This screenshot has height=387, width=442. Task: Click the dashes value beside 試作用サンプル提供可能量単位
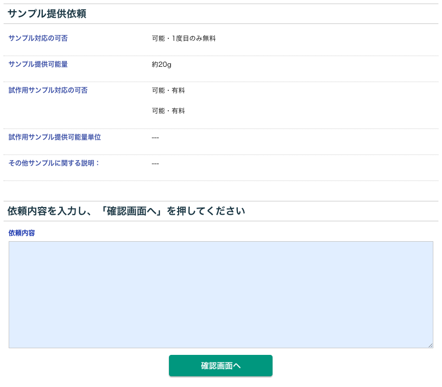click(155, 138)
